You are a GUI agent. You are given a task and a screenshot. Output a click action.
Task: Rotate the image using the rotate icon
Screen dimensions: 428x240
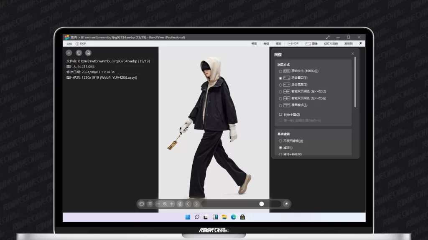pyautogui.click(x=180, y=204)
